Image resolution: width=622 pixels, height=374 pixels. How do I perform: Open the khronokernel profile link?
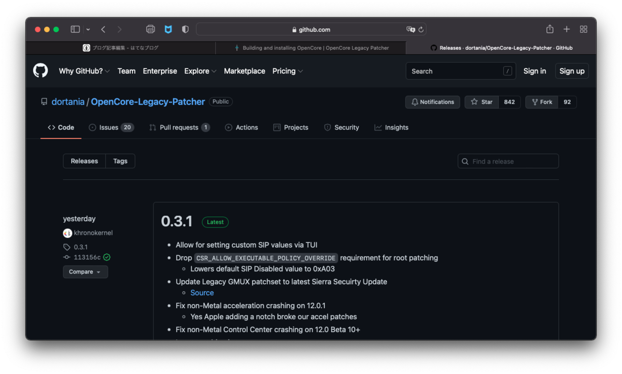click(93, 233)
